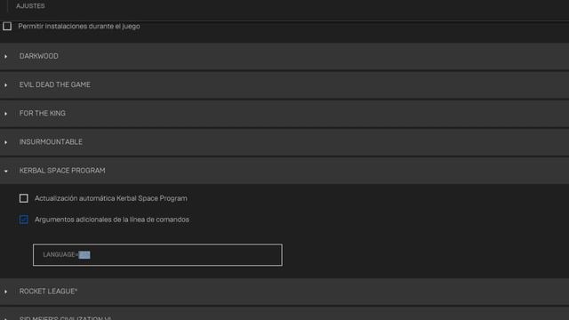Click the Argumentos adicionales de la línea de comandos label
The width and height of the screenshot is (569, 320).
[112, 220]
